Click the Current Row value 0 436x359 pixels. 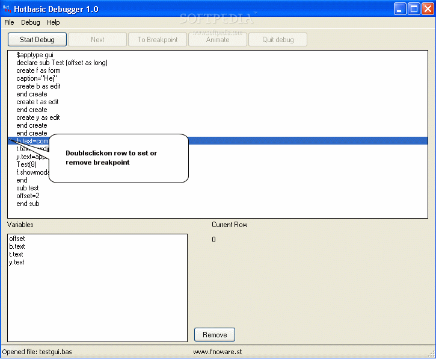(x=213, y=240)
